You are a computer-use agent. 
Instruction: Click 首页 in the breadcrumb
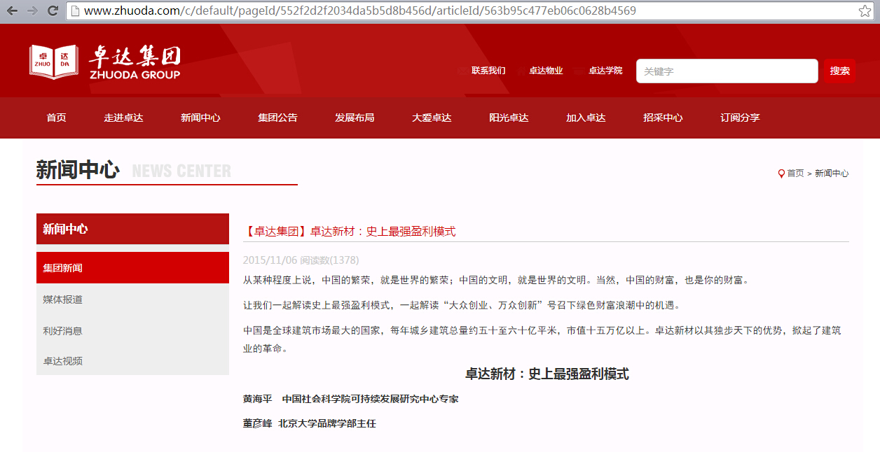pos(795,174)
